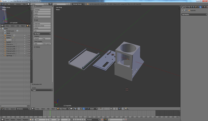Click the record auto-keyframe button
Viewport: 208px width, 121px height.
point(102,119)
